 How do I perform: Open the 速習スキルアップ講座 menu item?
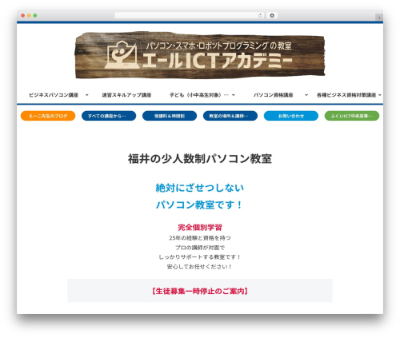pyautogui.click(x=126, y=95)
